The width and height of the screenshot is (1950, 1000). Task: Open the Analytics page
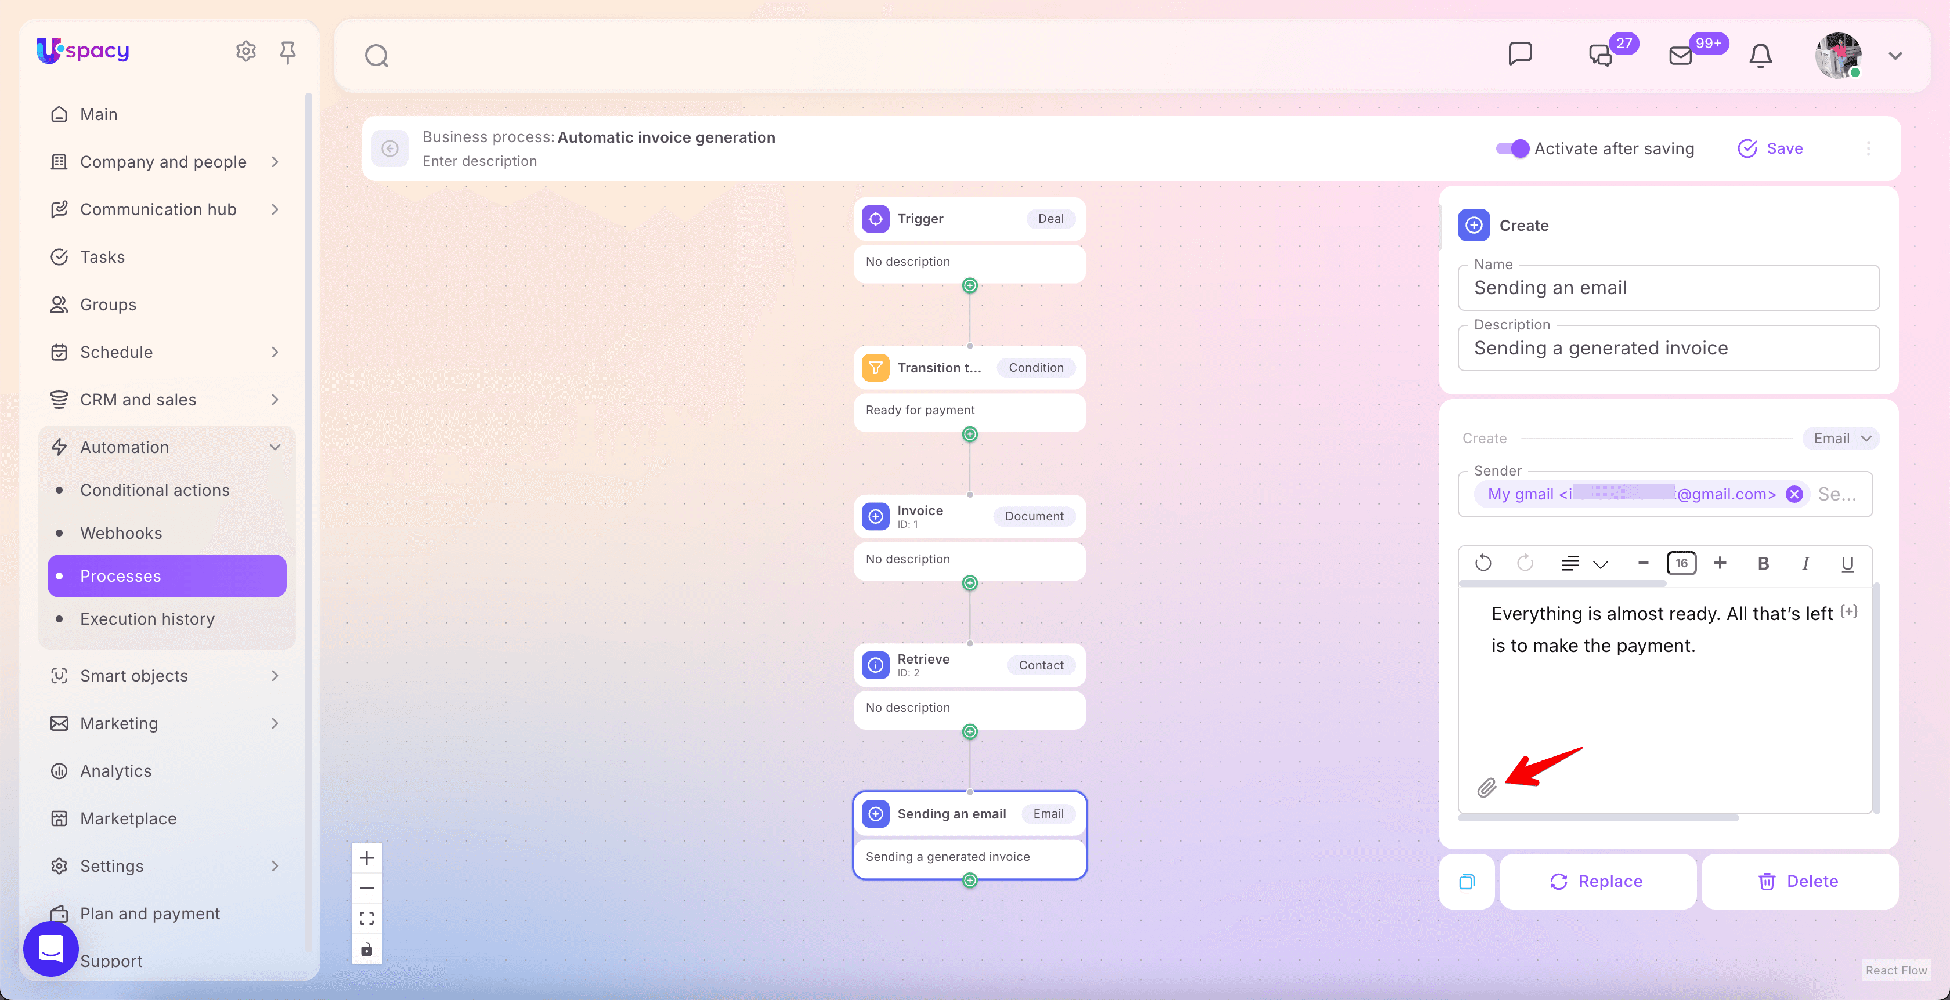coord(116,771)
